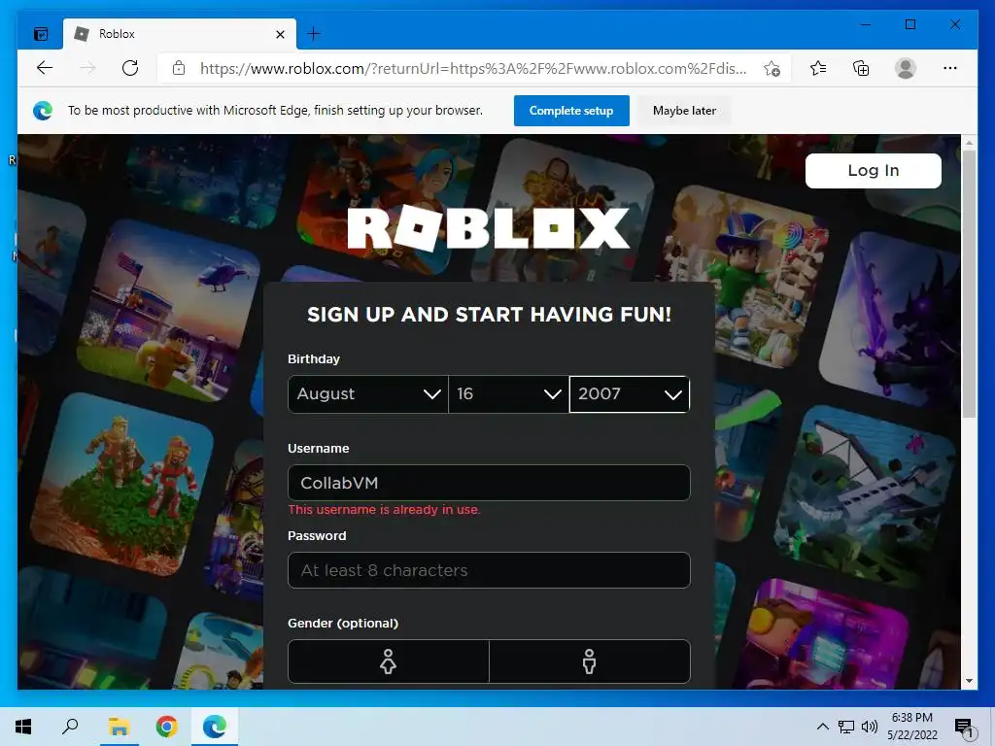Screen dimensions: 995x746
Task: Click the helicopter game thumbnail
Action: click(168, 311)
